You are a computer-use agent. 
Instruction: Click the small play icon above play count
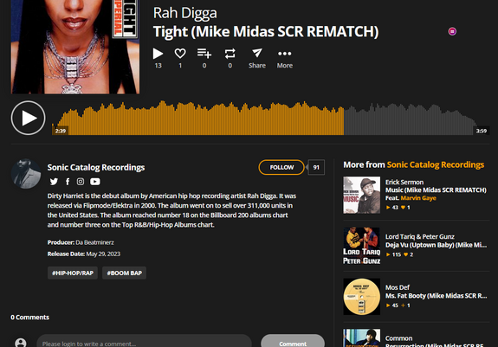pos(158,54)
